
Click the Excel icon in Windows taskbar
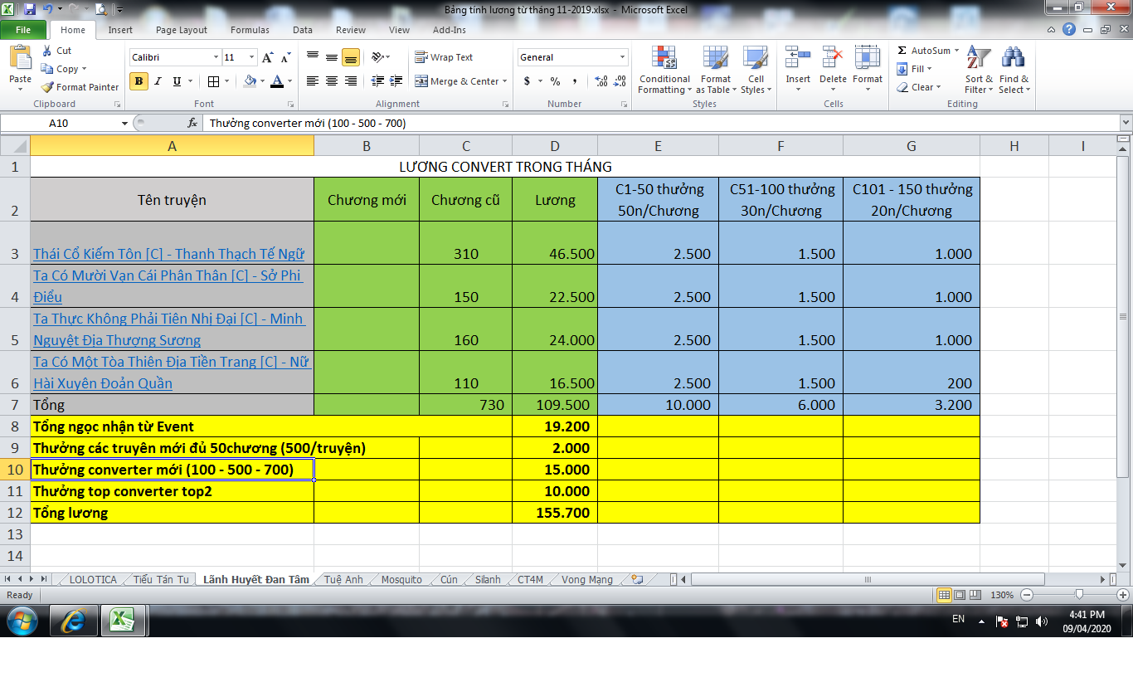123,621
